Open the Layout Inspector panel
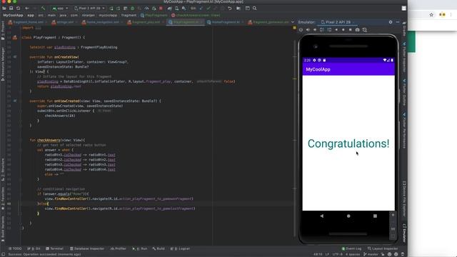This screenshot has height=257, width=457. click(383, 248)
